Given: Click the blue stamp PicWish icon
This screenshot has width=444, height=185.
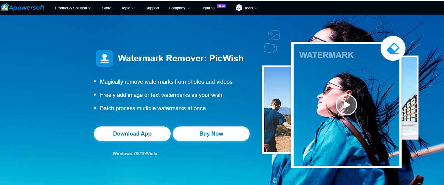Looking at the screenshot, I should coord(104,58).
